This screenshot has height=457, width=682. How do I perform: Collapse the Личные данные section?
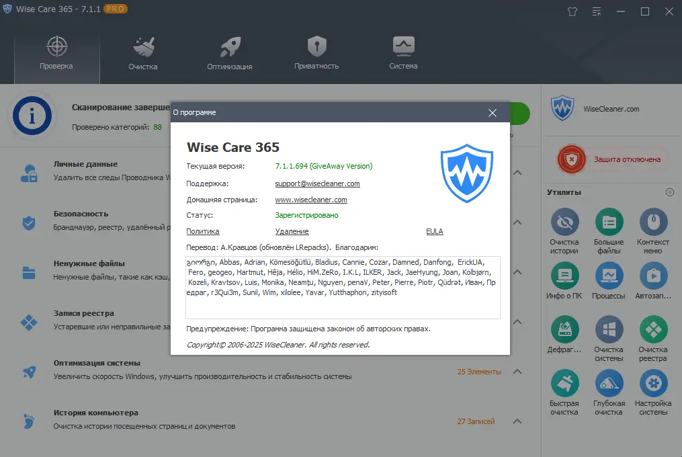tap(517, 173)
